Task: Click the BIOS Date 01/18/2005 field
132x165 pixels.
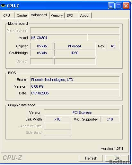Action: coord(75,93)
